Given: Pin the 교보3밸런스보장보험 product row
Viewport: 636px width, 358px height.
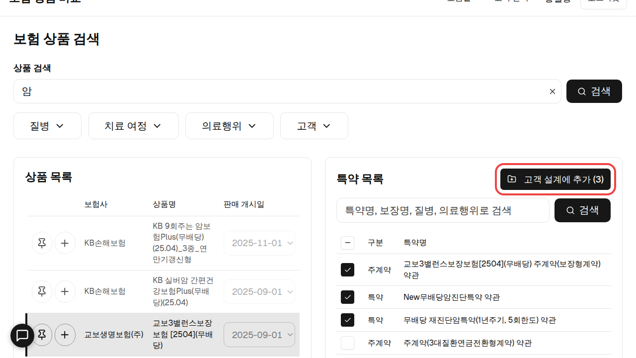Looking at the screenshot, I should [42, 335].
